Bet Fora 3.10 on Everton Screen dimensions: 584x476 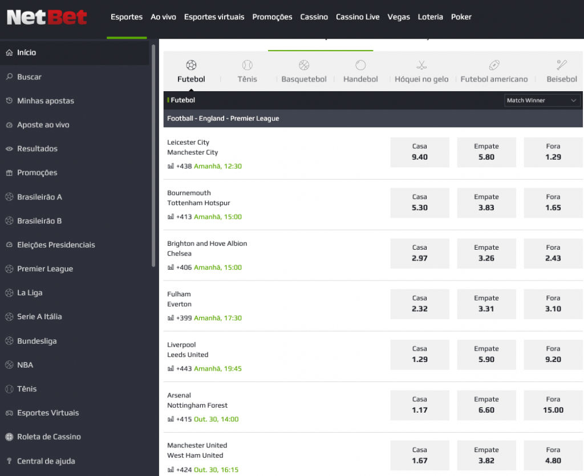(x=553, y=304)
